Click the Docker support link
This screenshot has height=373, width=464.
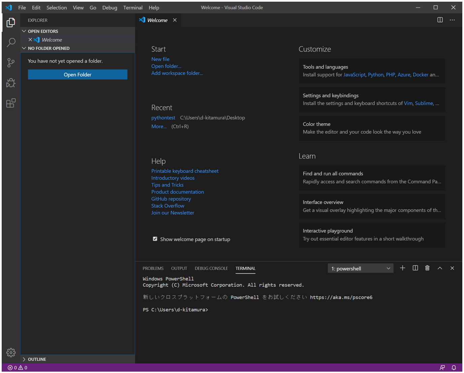tap(421, 75)
